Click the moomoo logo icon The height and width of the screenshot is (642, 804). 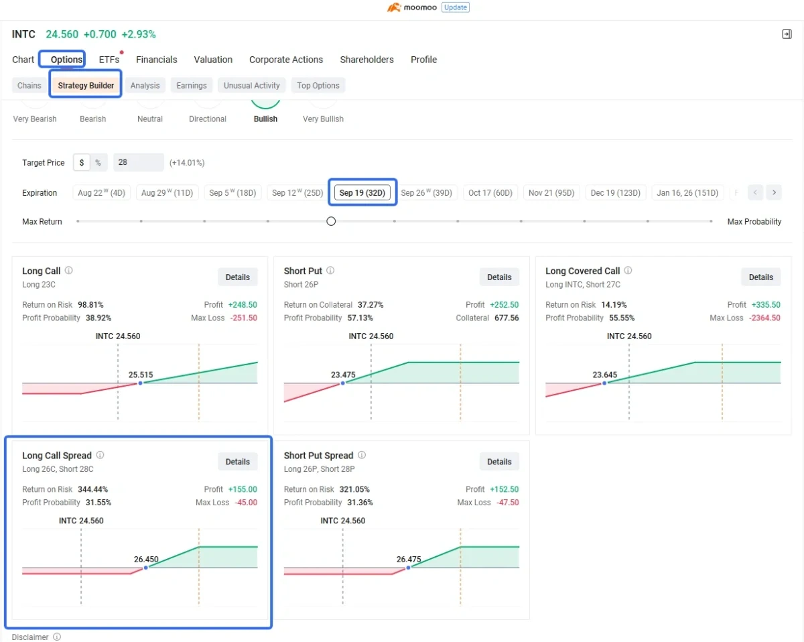pos(393,7)
